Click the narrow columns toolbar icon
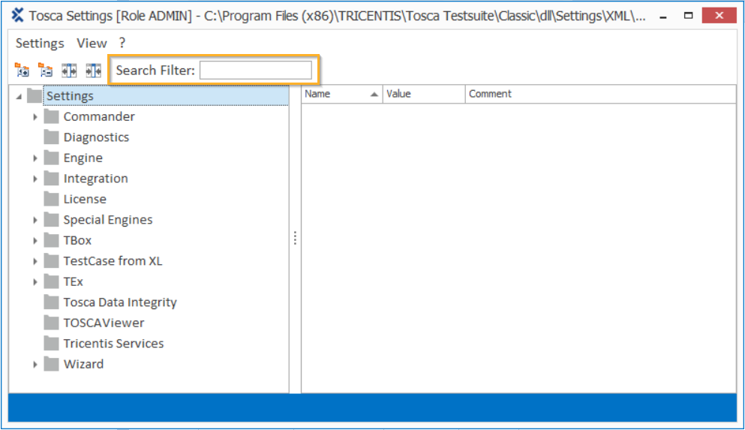 (x=94, y=71)
